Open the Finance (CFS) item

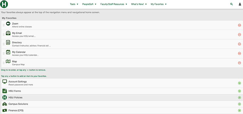click(x=16, y=110)
